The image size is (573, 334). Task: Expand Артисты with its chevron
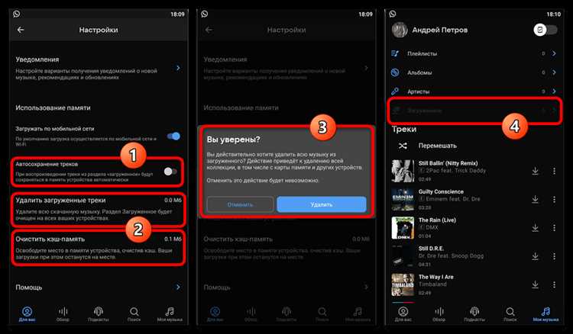pyautogui.click(x=554, y=92)
